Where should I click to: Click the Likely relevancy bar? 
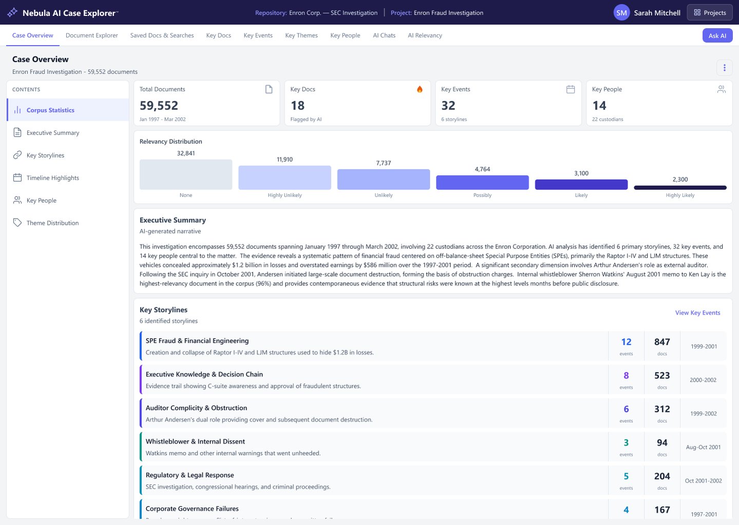coord(581,185)
